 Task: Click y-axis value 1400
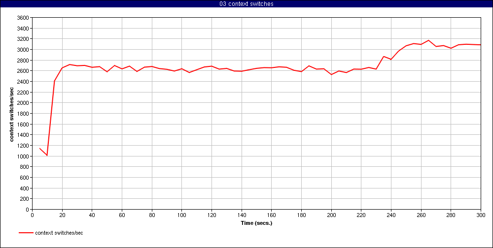[24, 135]
